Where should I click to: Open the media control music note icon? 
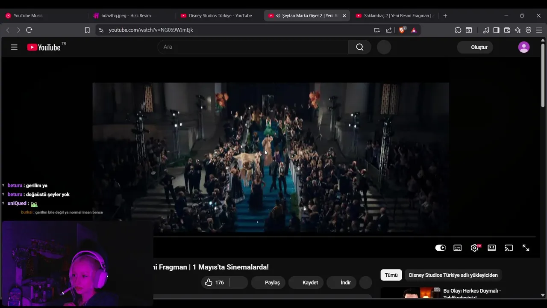click(486, 30)
